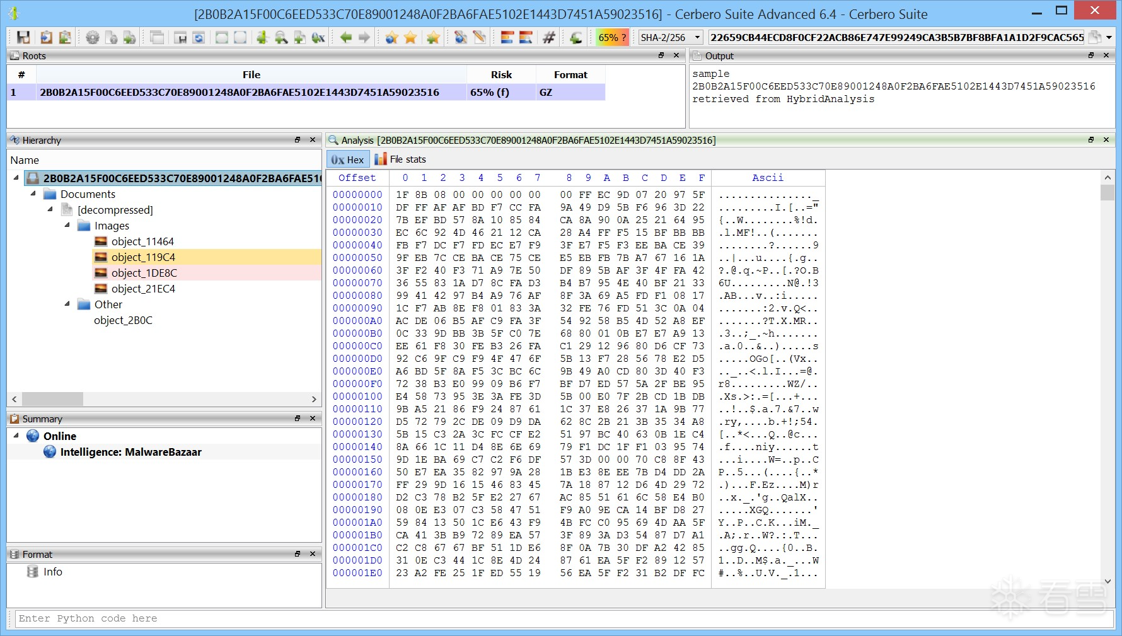Click the Info item in Format panel
1122x636 pixels.
coord(52,572)
